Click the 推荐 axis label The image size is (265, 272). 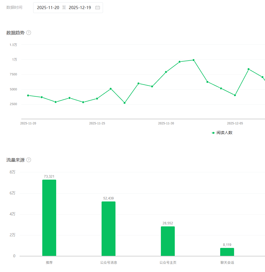point(49,262)
